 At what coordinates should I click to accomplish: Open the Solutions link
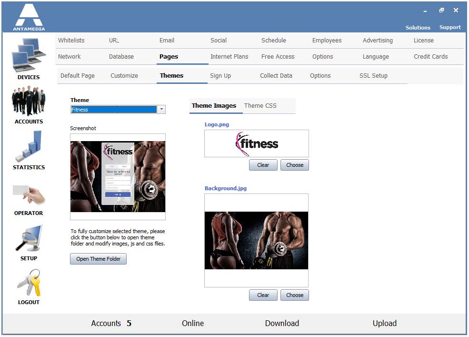coord(418,28)
